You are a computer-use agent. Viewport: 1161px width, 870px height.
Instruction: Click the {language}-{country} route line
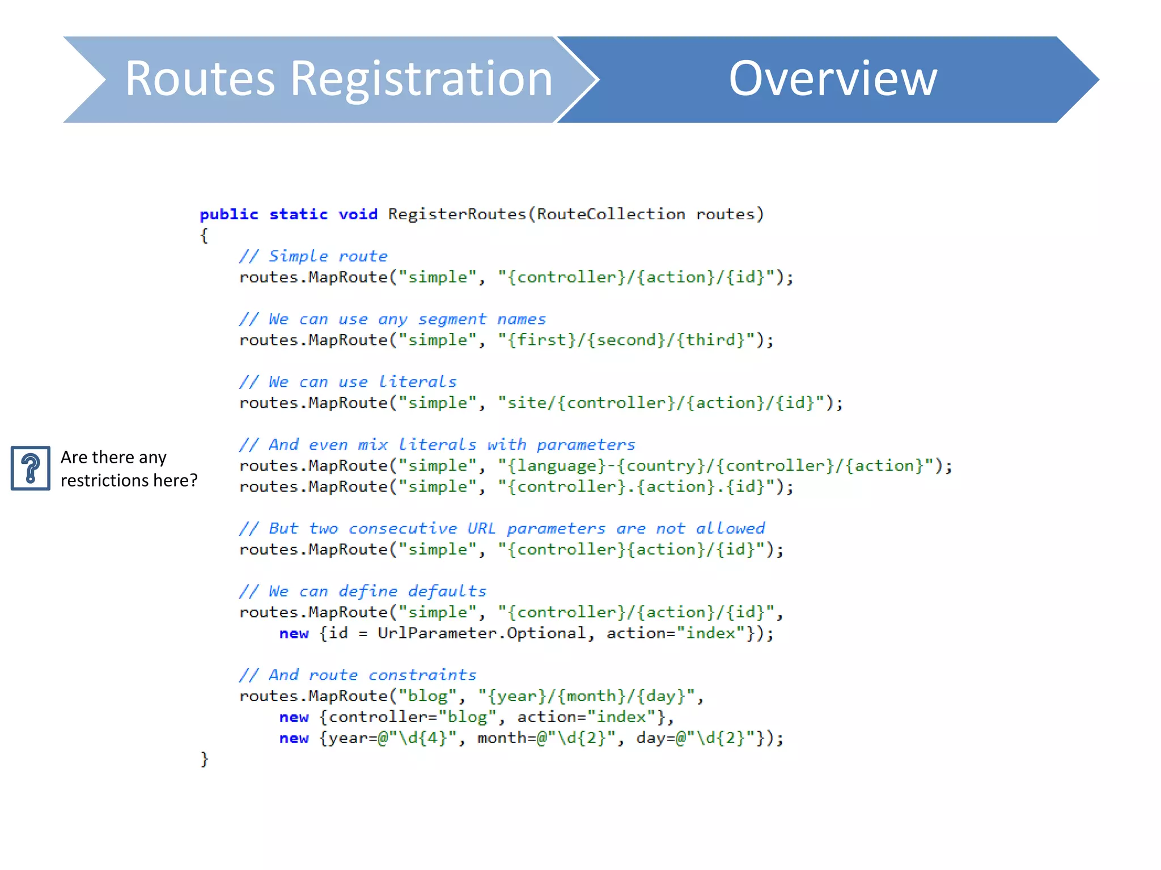pyautogui.click(x=595, y=466)
